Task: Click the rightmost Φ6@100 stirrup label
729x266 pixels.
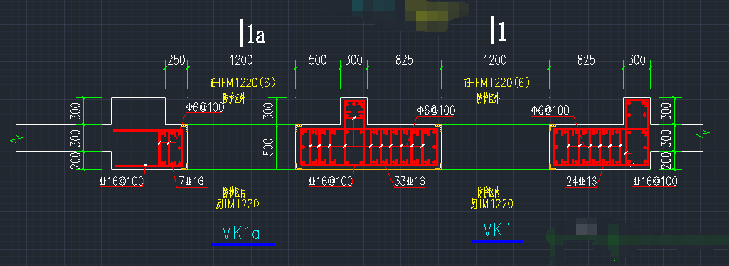Action: coord(550,110)
